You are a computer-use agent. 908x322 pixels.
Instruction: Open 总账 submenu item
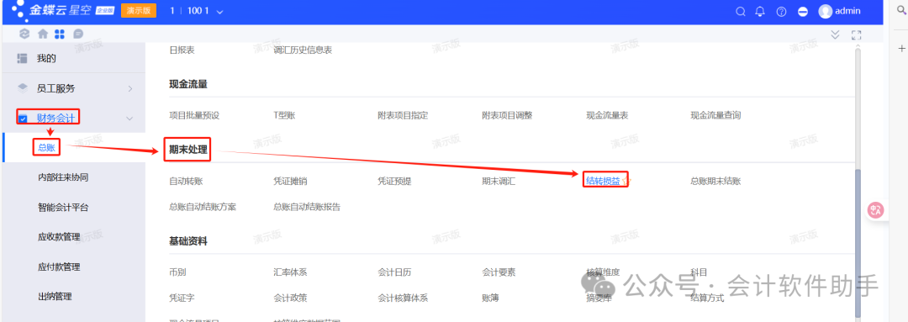pyautogui.click(x=46, y=148)
